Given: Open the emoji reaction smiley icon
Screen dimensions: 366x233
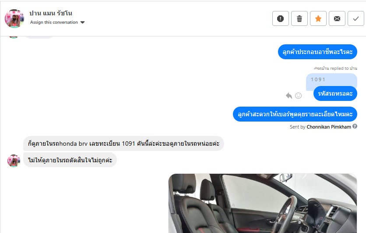Looking at the screenshot, I should 298,96.
